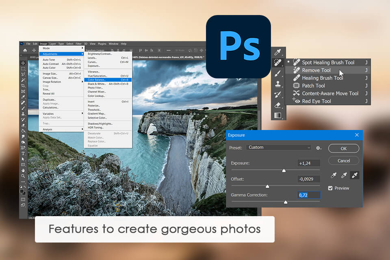Select the Crop tool in left toolbar
This screenshot has width=390, height=260.
(x=23, y=85)
